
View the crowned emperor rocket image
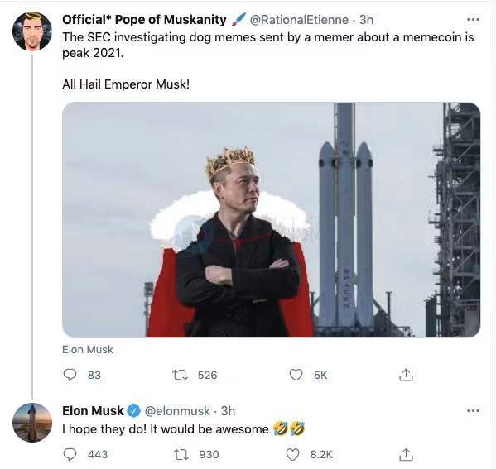271,220
